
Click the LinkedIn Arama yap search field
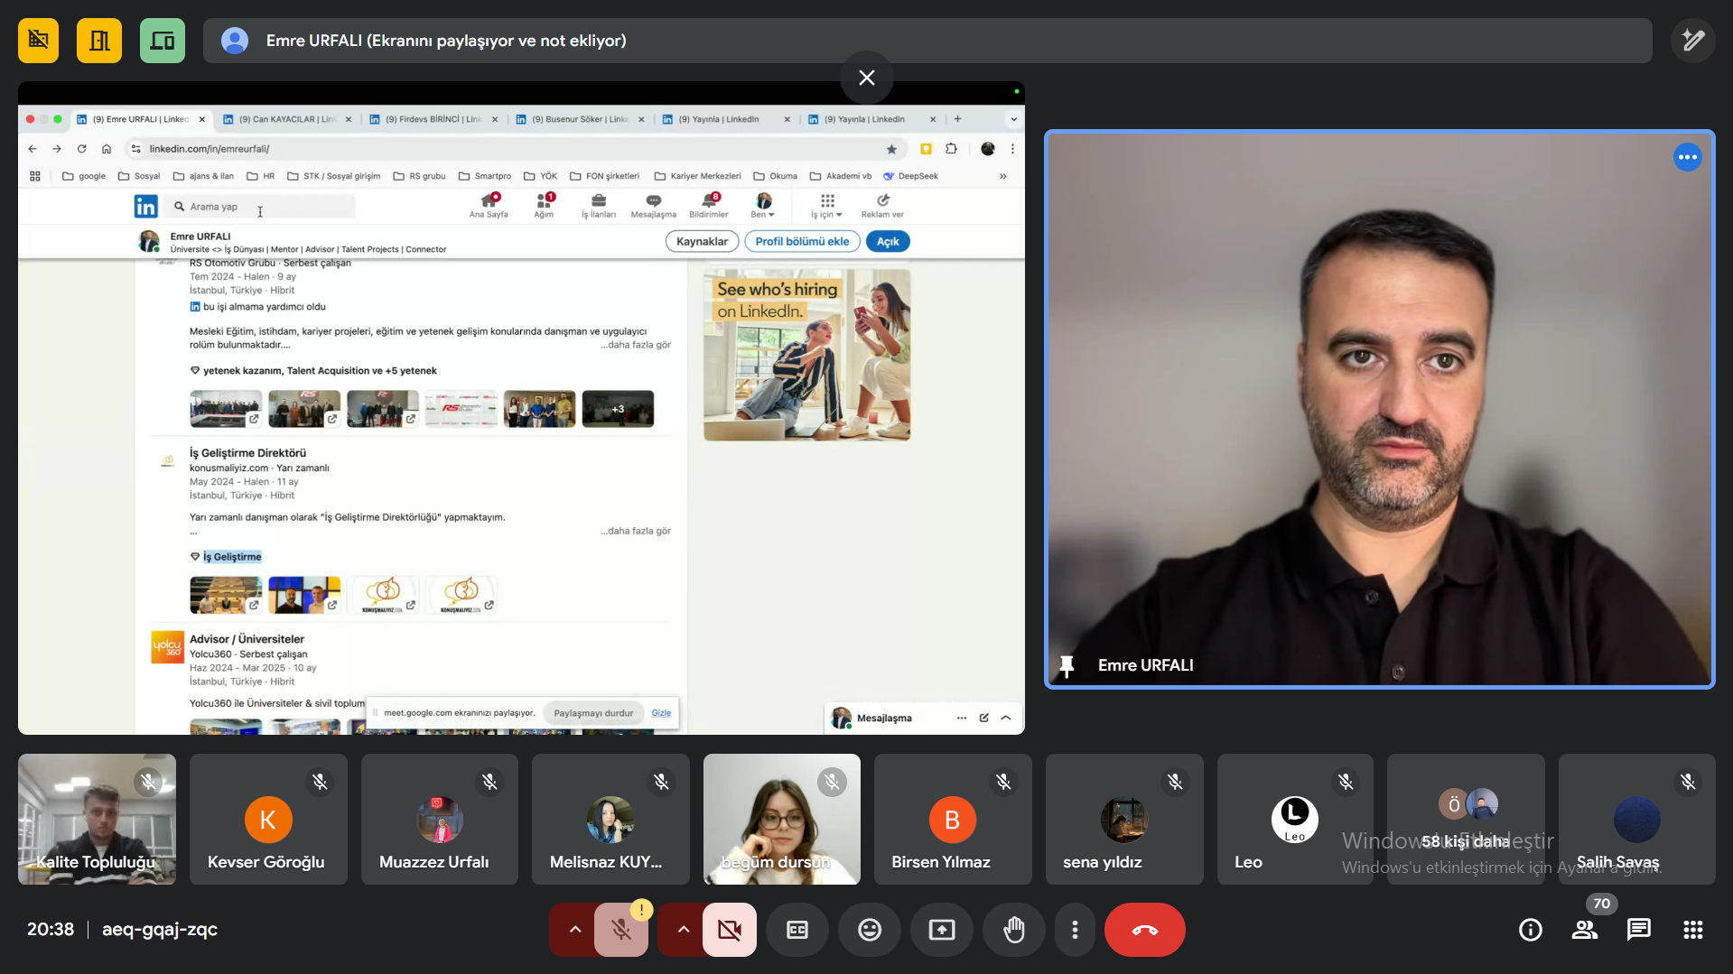coord(262,207)
